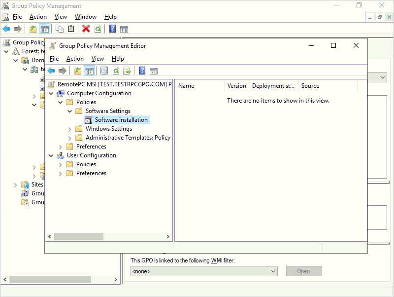Click the Editor toolbar's blue Help icon

point(142,71)
